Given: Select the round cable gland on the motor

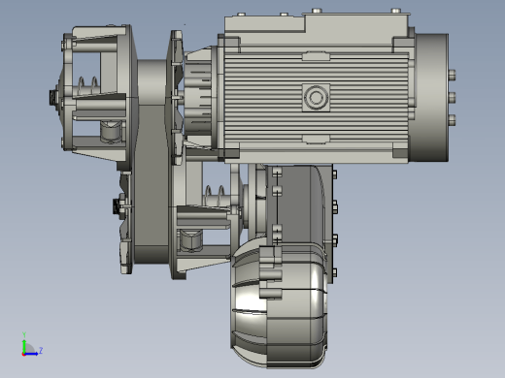Looking at the screenshot, I should pyautogui.click(x=316, y=97).
